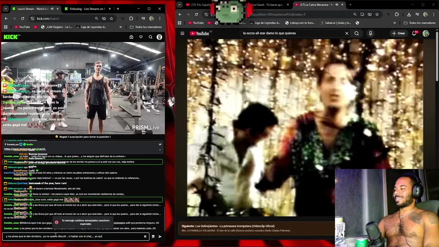
Task: Open the 'Liga de Leyendas' bookmark in the Kick window
Action: click(x=91, y=27)
